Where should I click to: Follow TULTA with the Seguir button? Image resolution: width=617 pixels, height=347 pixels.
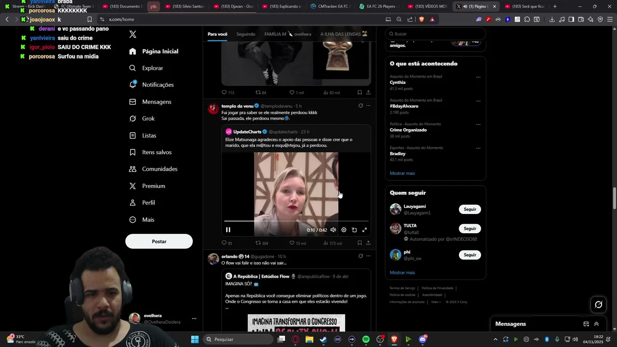point(470,228)
